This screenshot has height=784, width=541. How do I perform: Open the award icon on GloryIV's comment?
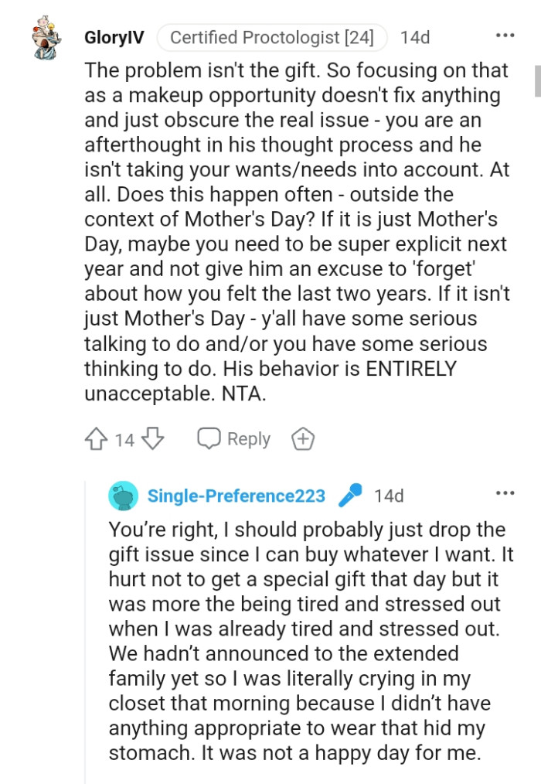(302, 438)
